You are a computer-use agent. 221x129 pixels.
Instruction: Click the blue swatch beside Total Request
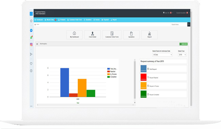coord(143,69)
